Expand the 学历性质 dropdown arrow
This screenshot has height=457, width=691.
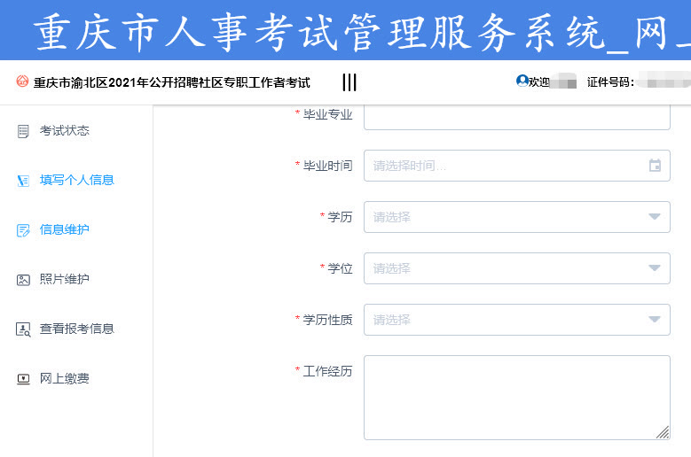(655, 320)
